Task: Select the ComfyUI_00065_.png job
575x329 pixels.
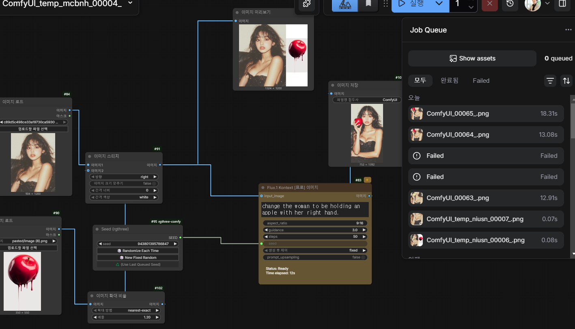Action: (x=486, y=114)
